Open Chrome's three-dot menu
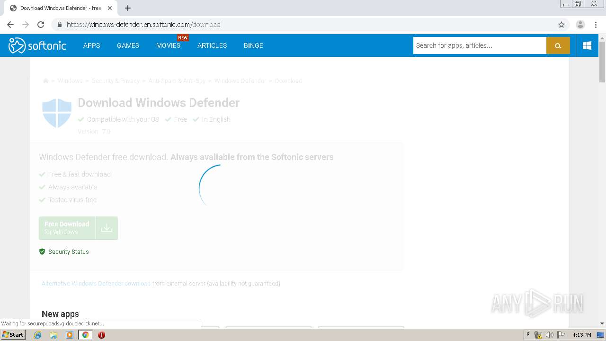Screen dimensions: 606x341 596,25
